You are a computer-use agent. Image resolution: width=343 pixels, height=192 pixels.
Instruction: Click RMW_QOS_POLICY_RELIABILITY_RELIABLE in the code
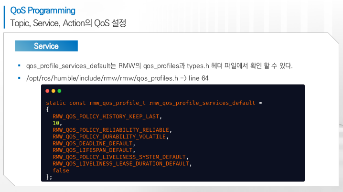click(x=111, y=130)
